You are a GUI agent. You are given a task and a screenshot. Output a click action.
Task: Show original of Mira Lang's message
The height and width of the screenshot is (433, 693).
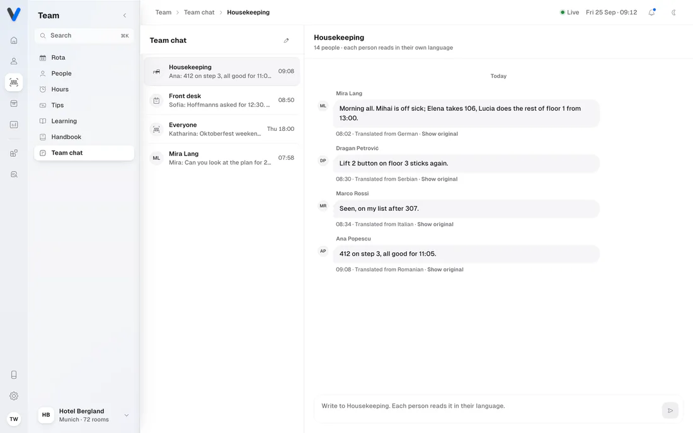pyautogui.click(x=440, y=134)
